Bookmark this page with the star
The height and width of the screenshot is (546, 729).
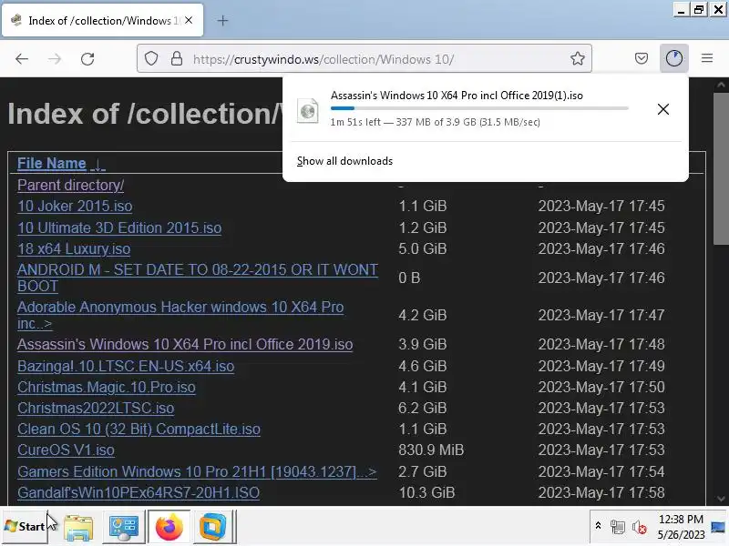coord(578,58)
